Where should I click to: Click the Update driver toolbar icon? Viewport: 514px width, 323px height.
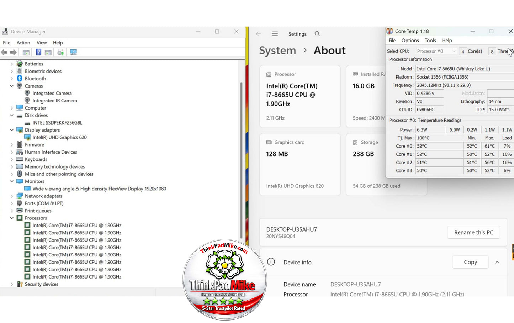(61, 52)
